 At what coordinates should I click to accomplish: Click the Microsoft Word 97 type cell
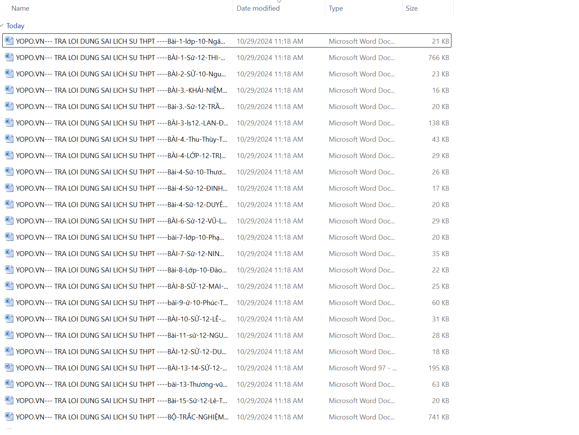click(363, 368)
